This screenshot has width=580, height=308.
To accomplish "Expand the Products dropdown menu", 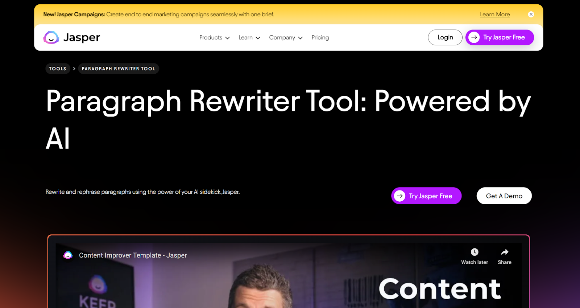I will [x=215, y=37].
